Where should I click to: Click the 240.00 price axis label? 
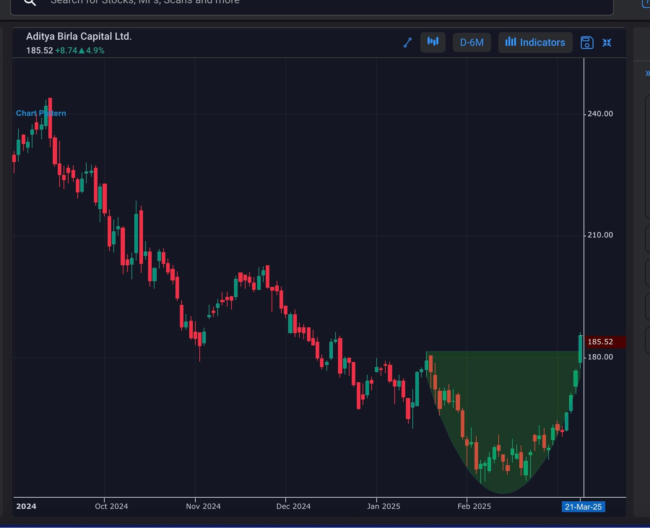point(600,114)
